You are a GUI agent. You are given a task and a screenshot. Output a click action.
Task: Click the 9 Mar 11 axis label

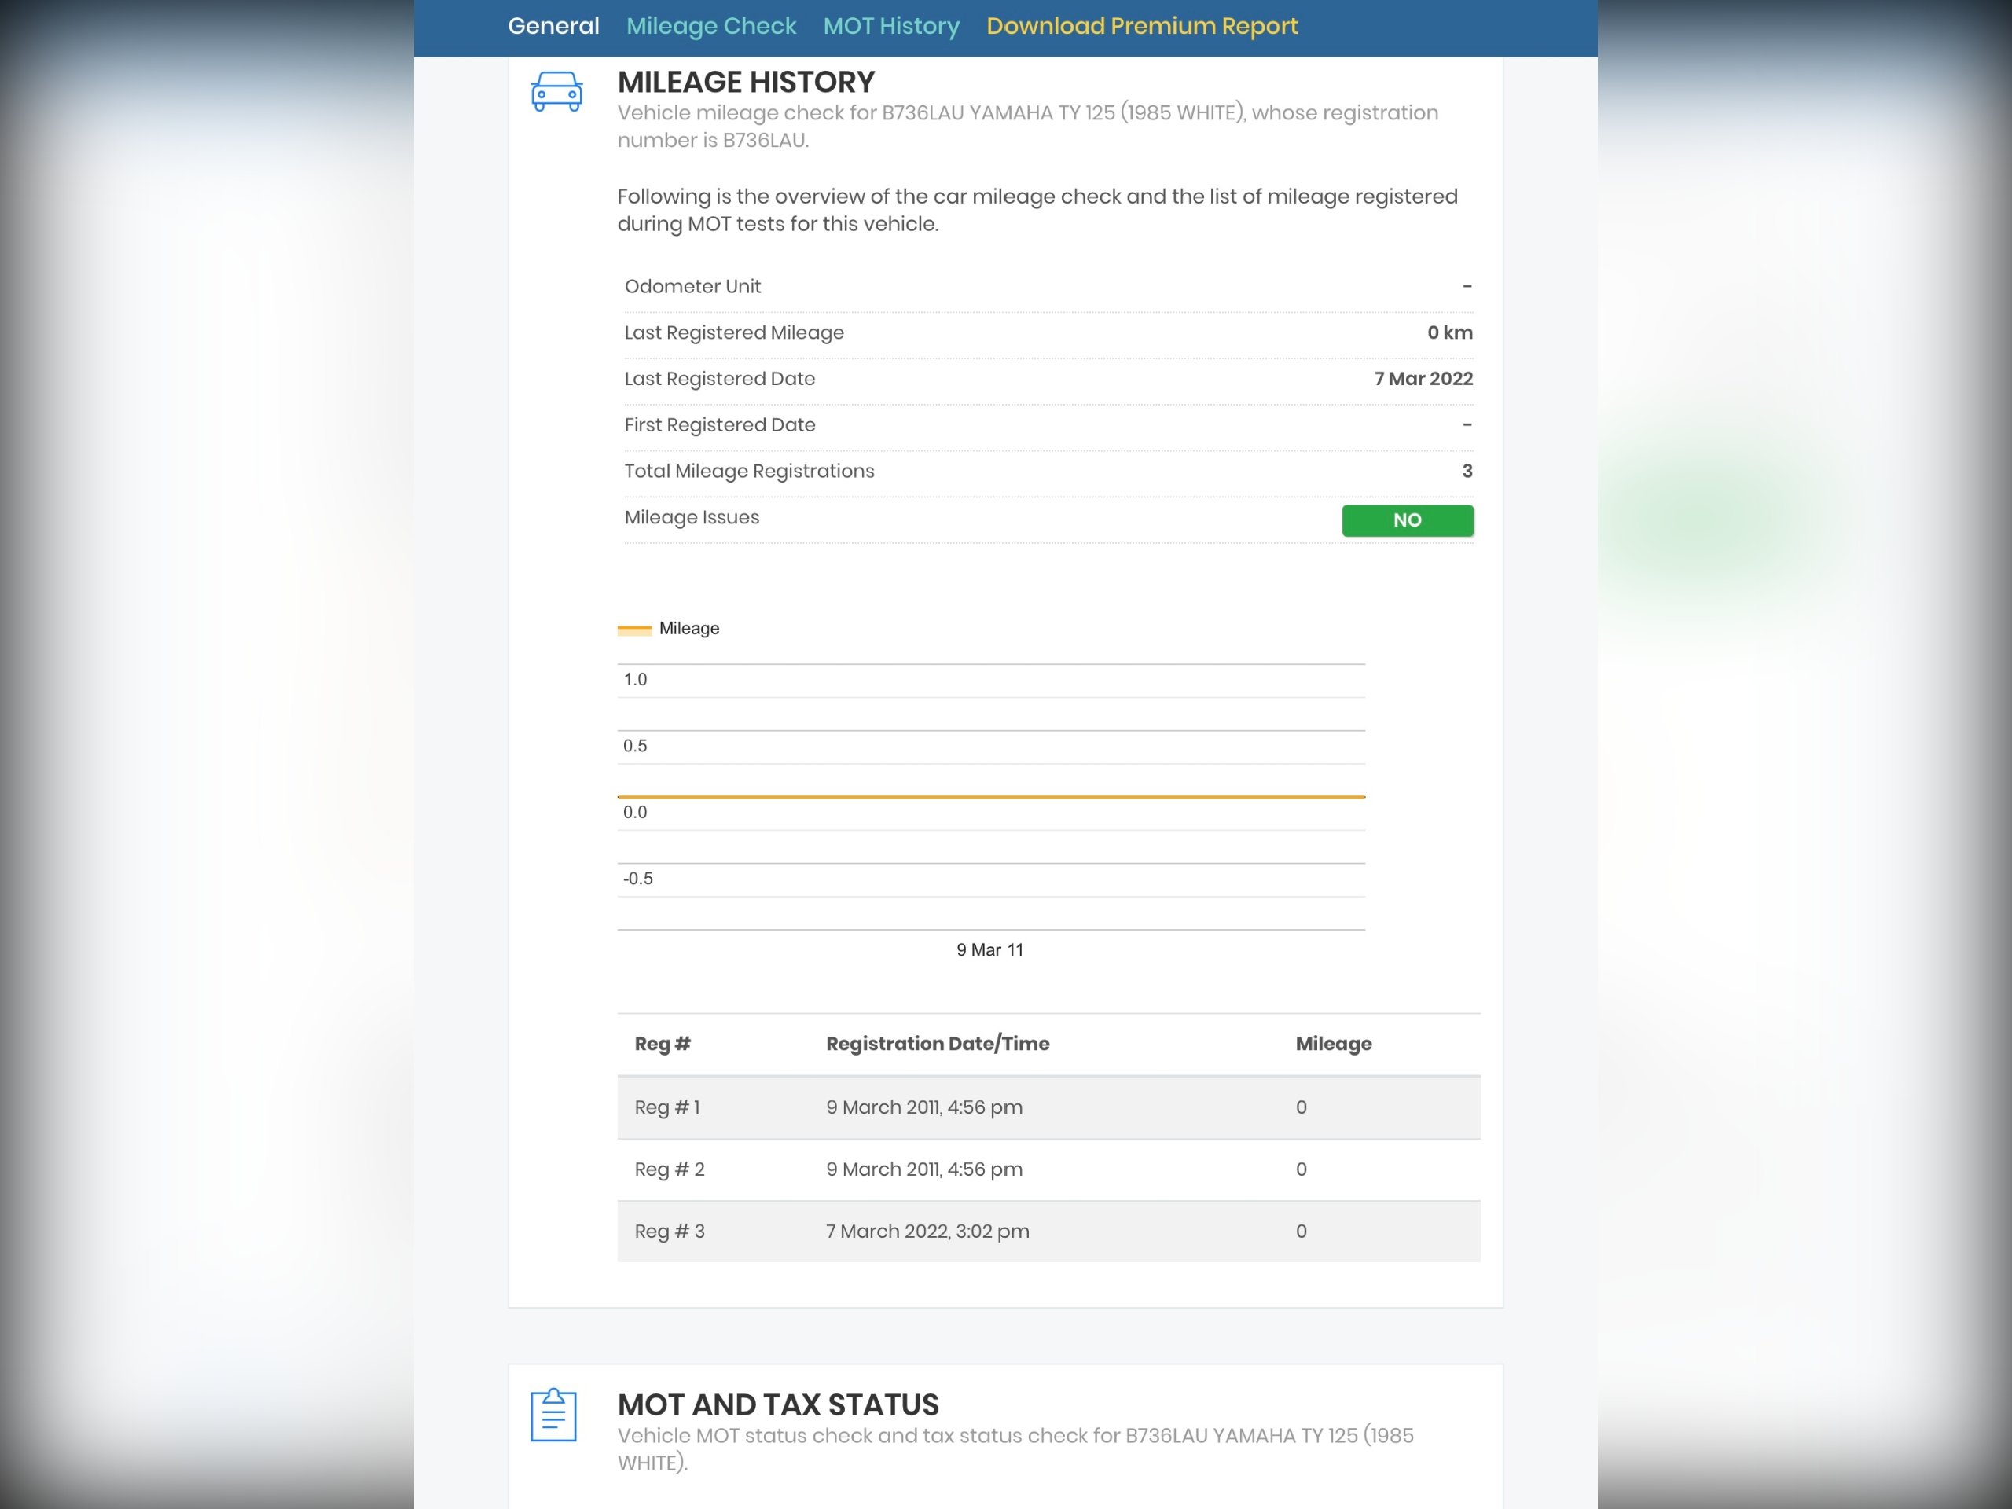[989, 949]
